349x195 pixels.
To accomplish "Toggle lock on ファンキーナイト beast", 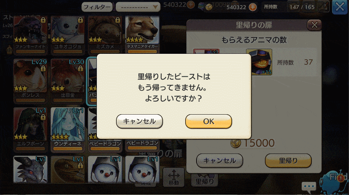I will coord(43,20).
